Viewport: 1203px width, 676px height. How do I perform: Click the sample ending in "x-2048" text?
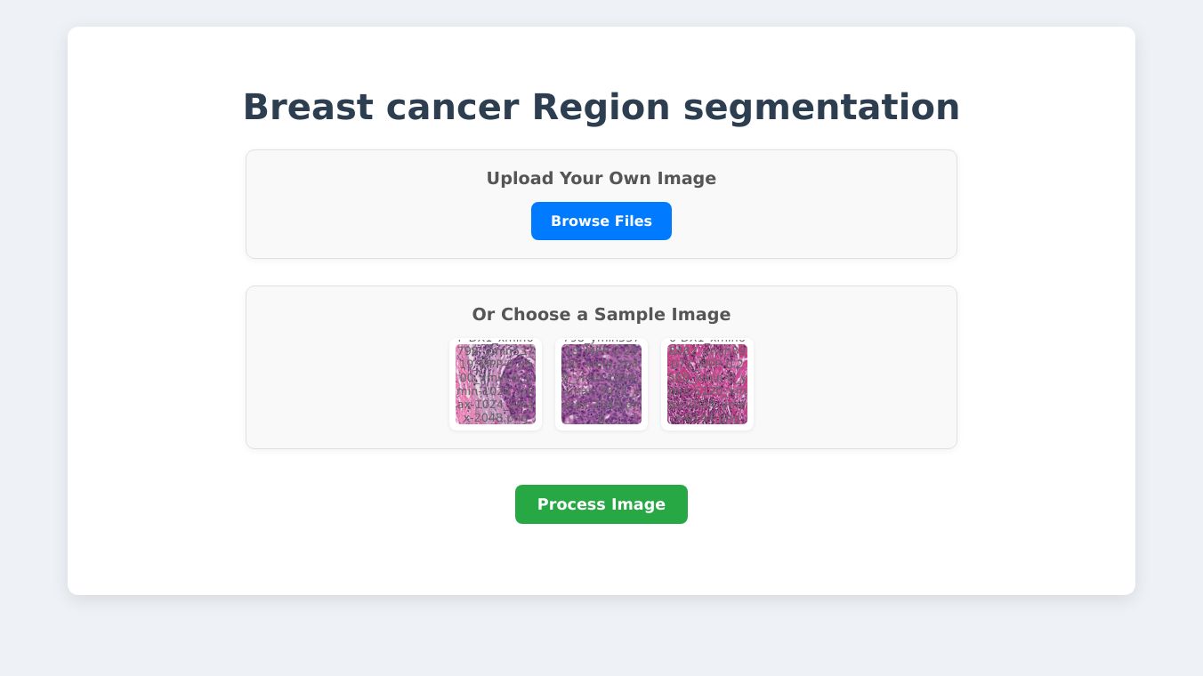pos(496,384)
